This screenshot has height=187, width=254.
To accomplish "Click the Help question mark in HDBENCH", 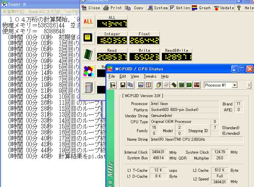I will (x=238, y=8).
